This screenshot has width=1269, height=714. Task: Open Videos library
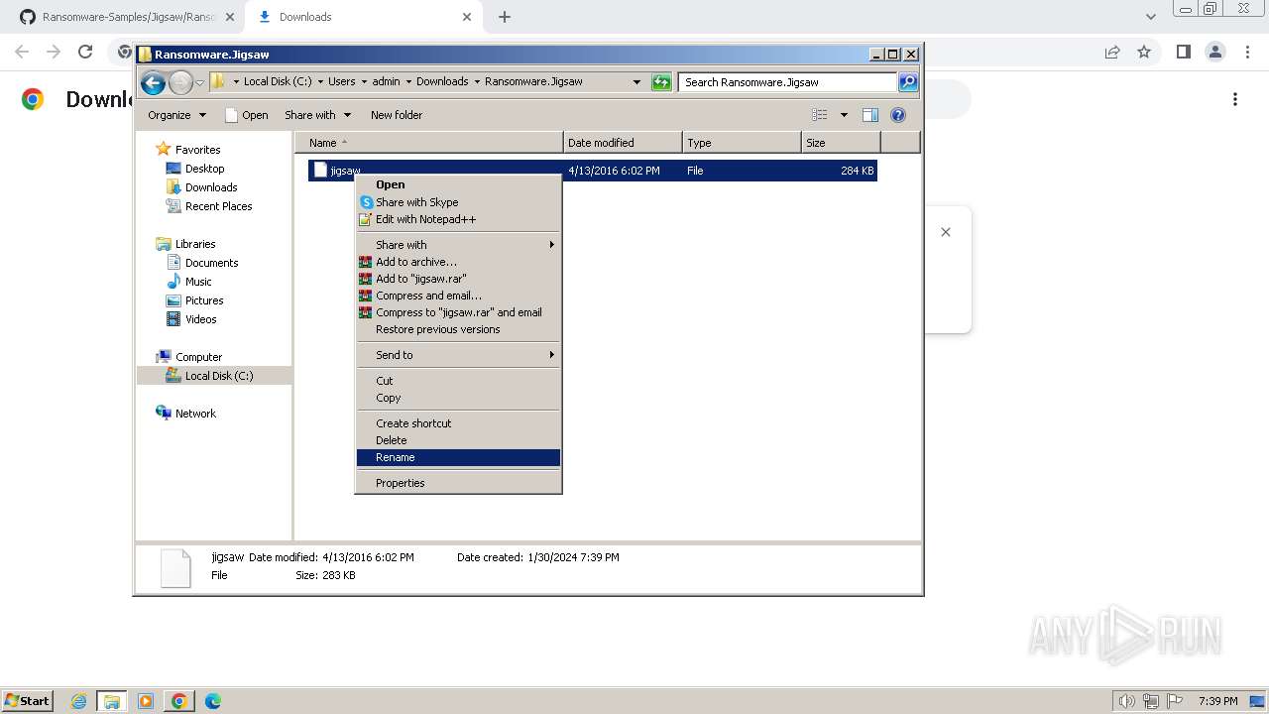pos(200,319)
